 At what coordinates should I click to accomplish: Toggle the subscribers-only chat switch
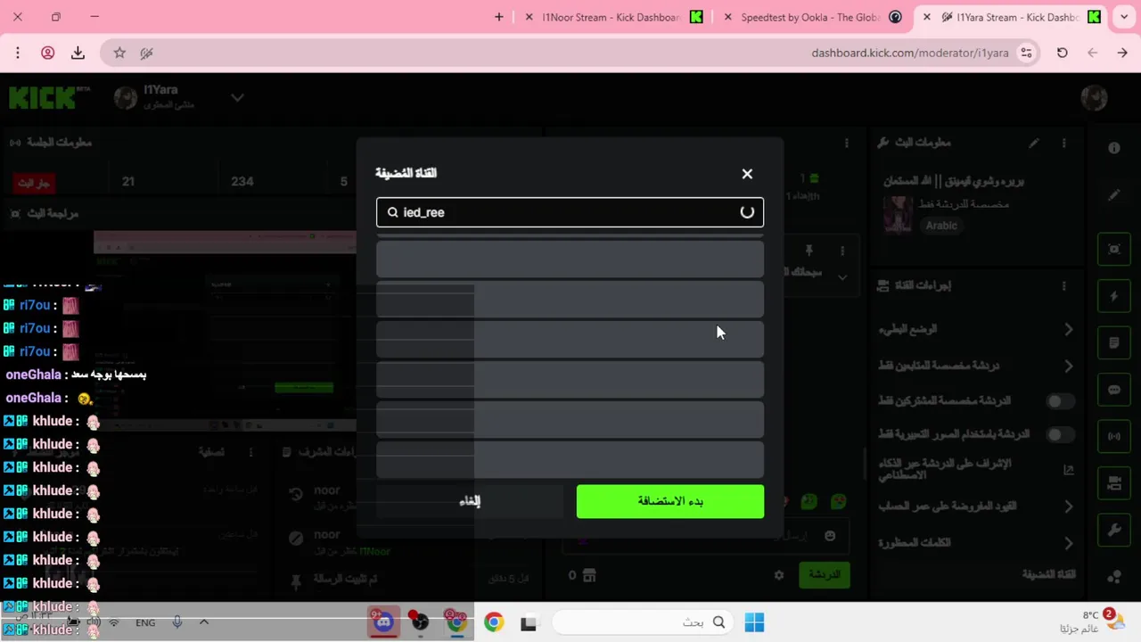click(x=1059, y=401)
